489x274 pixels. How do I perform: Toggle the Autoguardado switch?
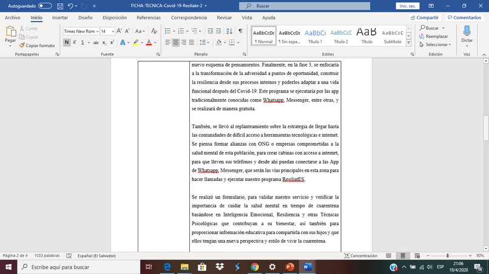tap(45, 6)
